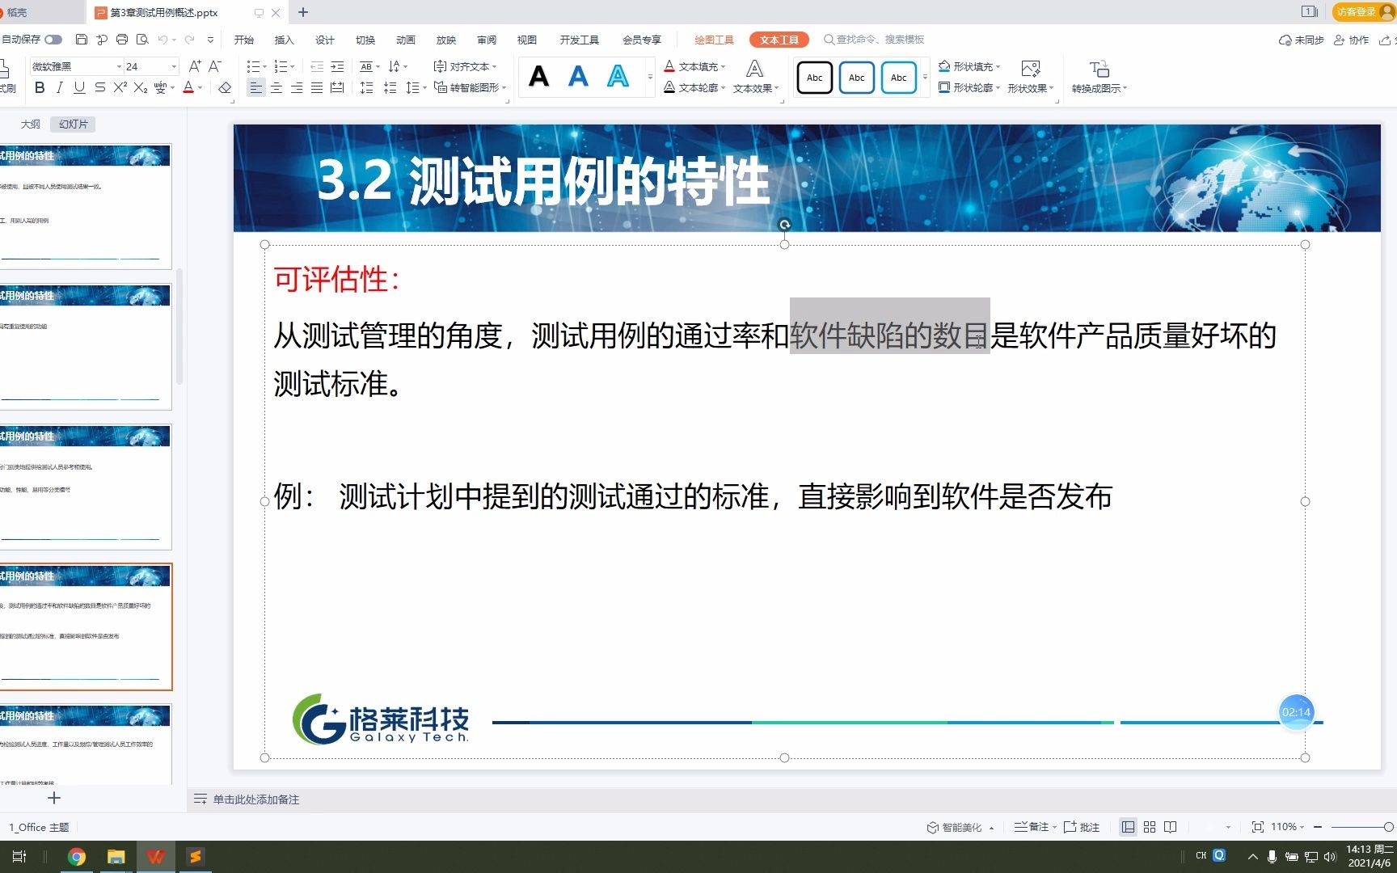Toggle underline formatting
Screen dimensions: 1397x873
click(79, 87)
